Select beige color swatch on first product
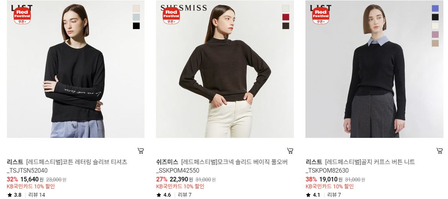The image size is (448, 199). pyautogui.click(x=136, y=8)
